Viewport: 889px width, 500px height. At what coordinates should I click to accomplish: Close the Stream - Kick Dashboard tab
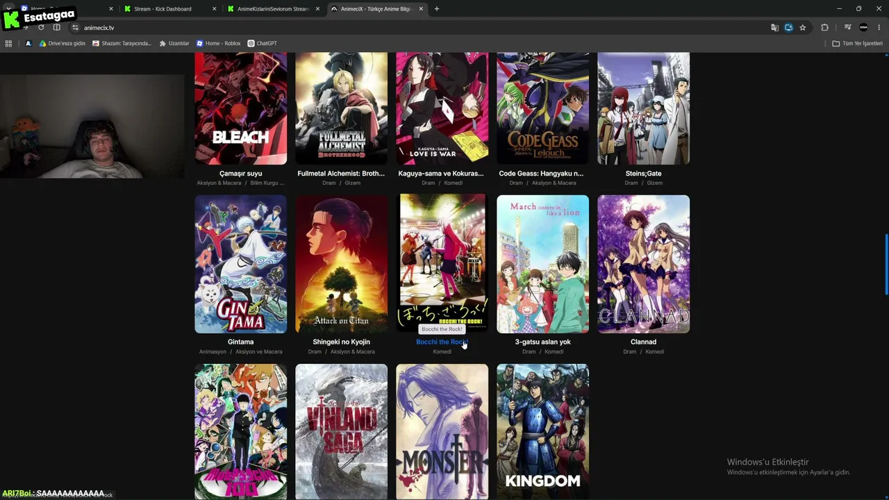point(214,9)
